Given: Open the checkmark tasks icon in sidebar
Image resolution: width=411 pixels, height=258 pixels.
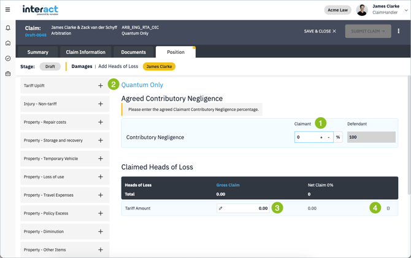Looking at the screenshot, I should click(x=8, y=58).
